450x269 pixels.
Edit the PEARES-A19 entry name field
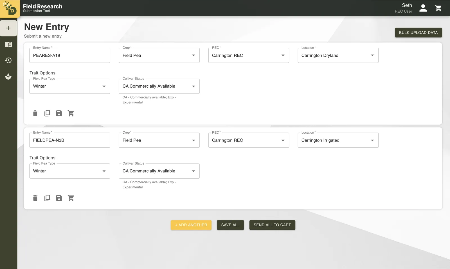(x=70, y=55)
